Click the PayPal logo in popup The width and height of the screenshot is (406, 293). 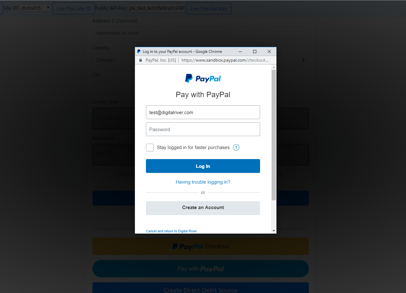pos(203,78)
